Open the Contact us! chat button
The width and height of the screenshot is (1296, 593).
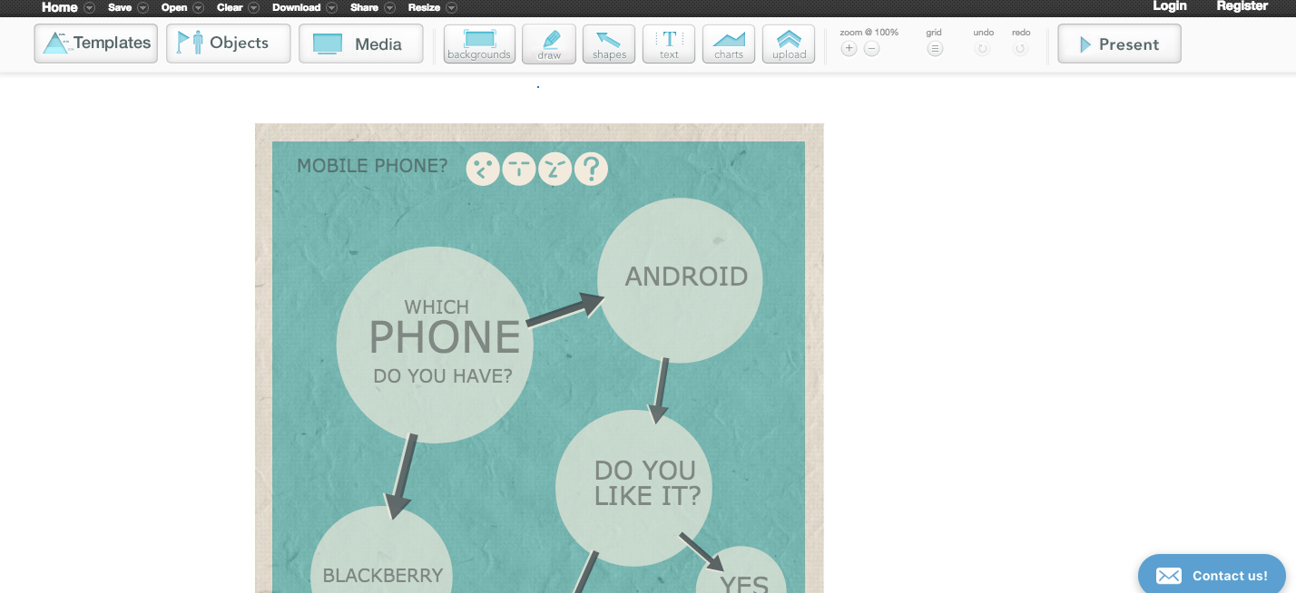[1212, 575]
